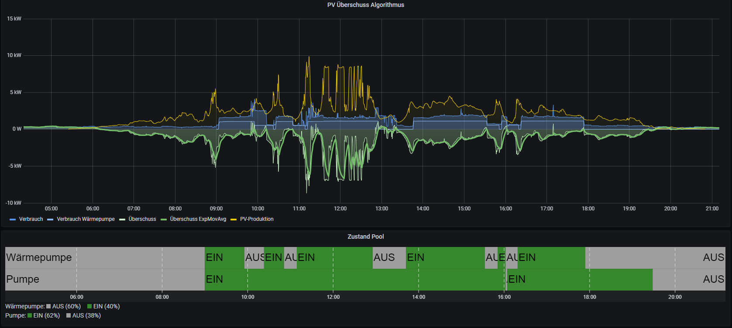Click the first Wärmepumpe EIN segment starting near 09:00
The image size is (732, 328).
click(x=224, y=258)
